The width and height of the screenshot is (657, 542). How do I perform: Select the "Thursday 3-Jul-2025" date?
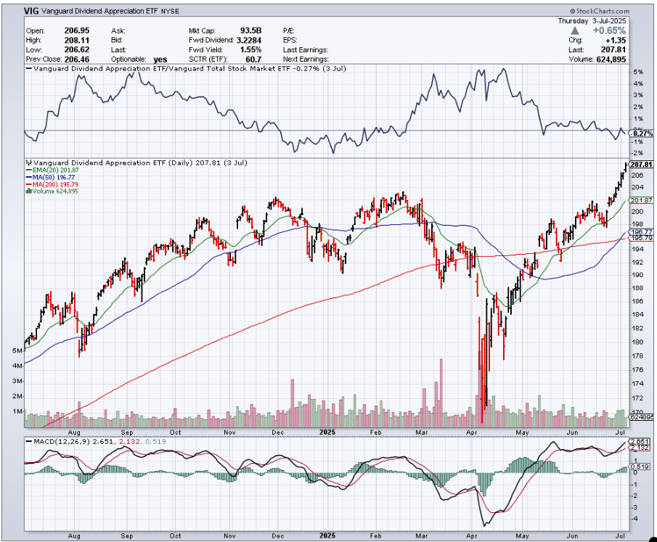[x=592, y=21]
